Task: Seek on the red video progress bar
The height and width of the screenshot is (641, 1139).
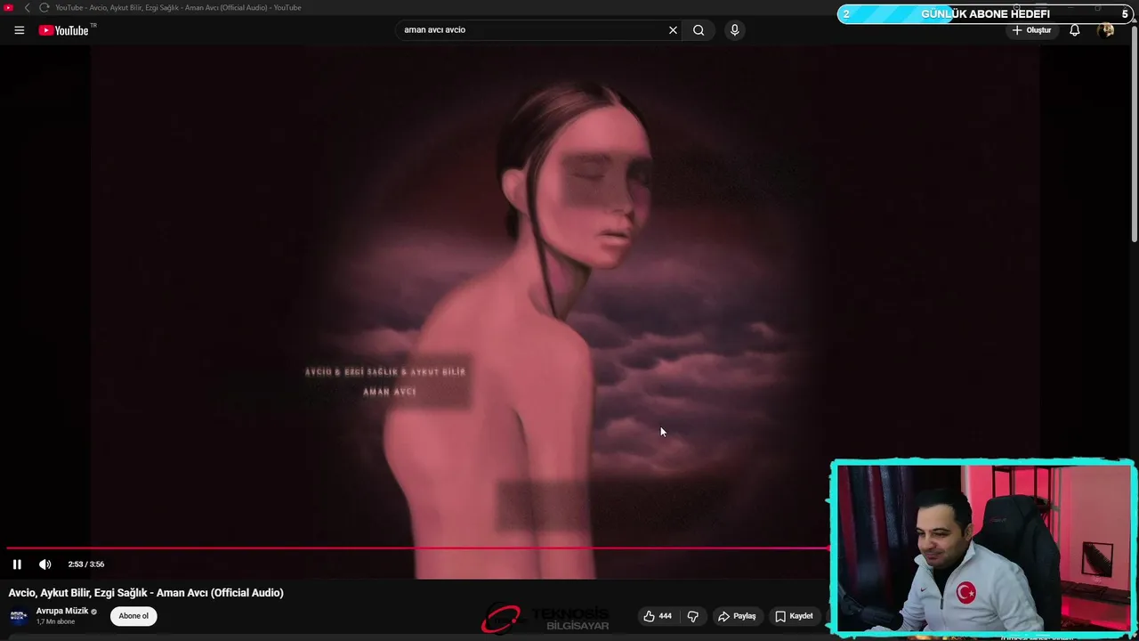Action: click(416, 548)
